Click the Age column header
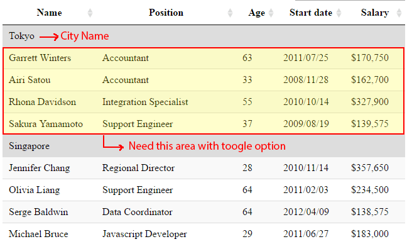407x244 pixels. [257, 13]
